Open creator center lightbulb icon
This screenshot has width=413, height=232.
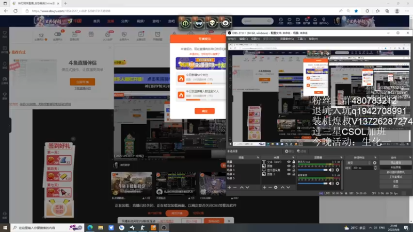324,21
